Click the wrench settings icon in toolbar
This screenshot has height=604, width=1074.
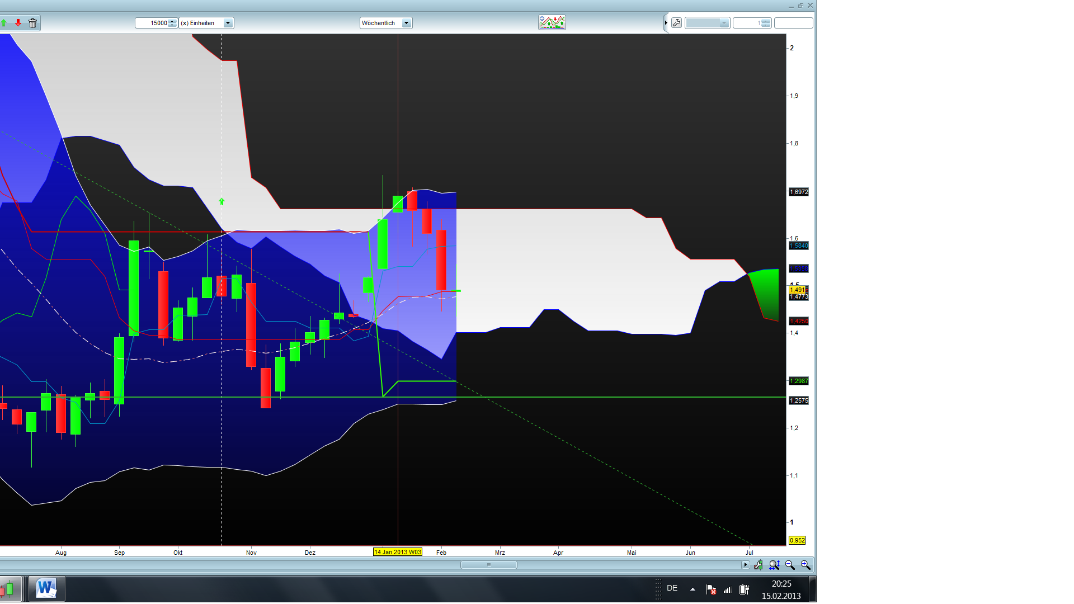click(676, 23)
